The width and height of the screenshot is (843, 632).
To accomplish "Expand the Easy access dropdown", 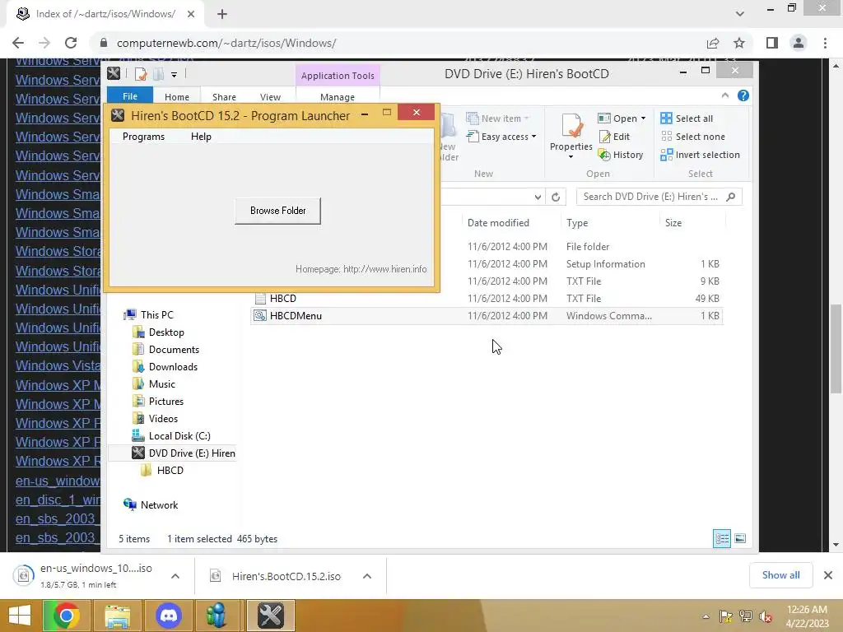I will click(x=533, y=137).
